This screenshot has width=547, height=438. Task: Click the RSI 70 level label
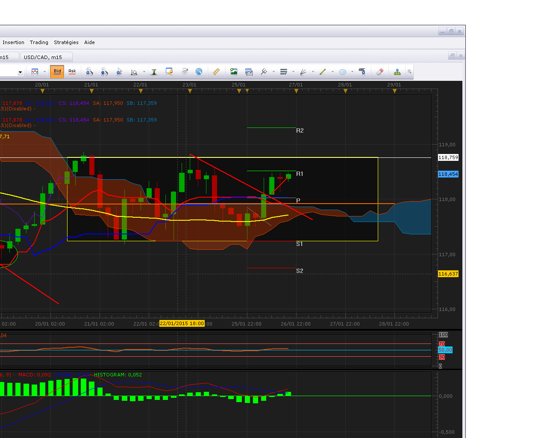click(442, 344)
